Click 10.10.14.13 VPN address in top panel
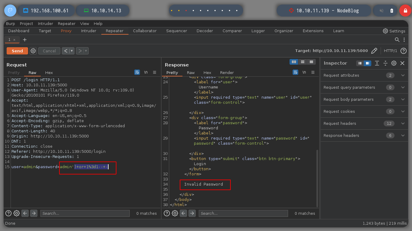This screenshot has width=412, height=231. pos(106,11)
